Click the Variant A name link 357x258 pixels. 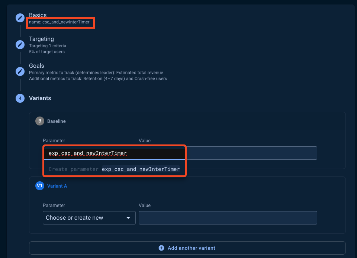(57, 186)
